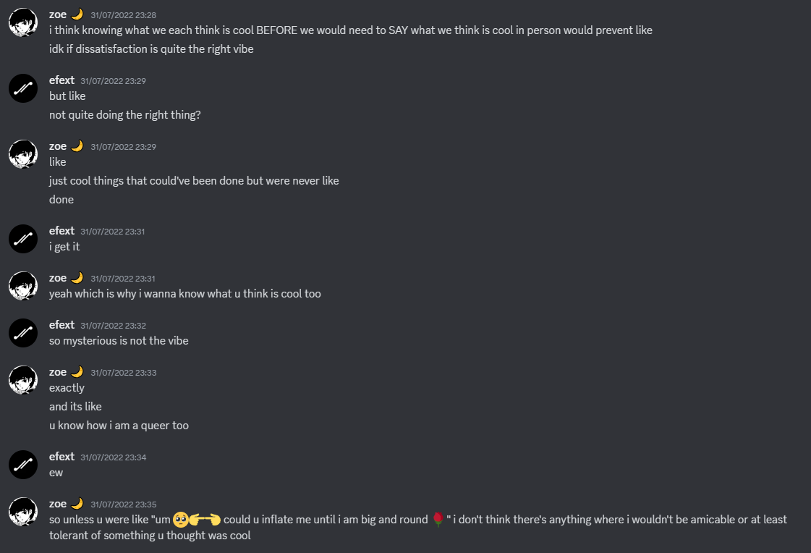Click the crescent moon beside zoe's 23:28 username
Viewport: 811px width, 553px height.
pos(77,14)
